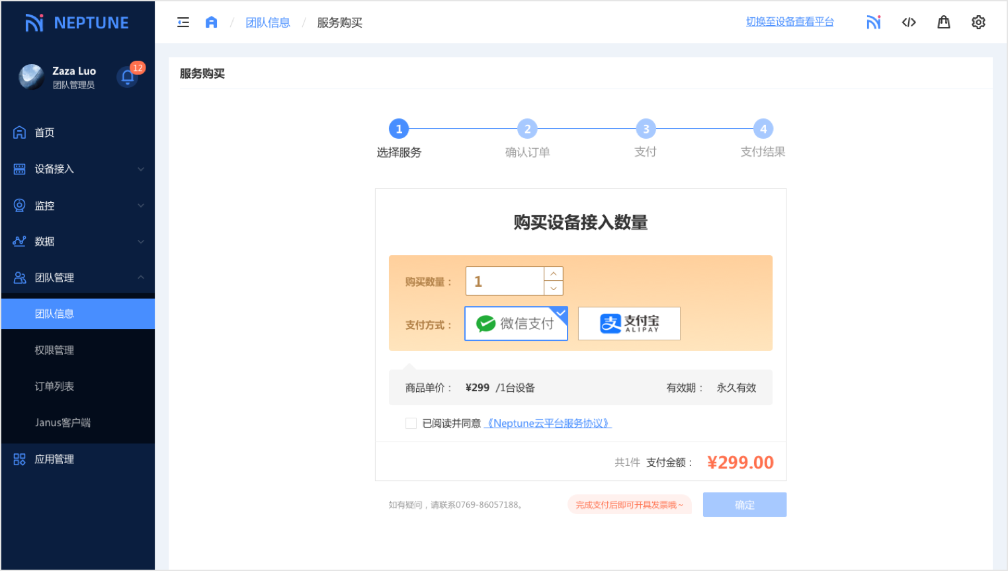Check the Neptune service agreement checkbox
Screen dimensions: 1008x571
411,423
